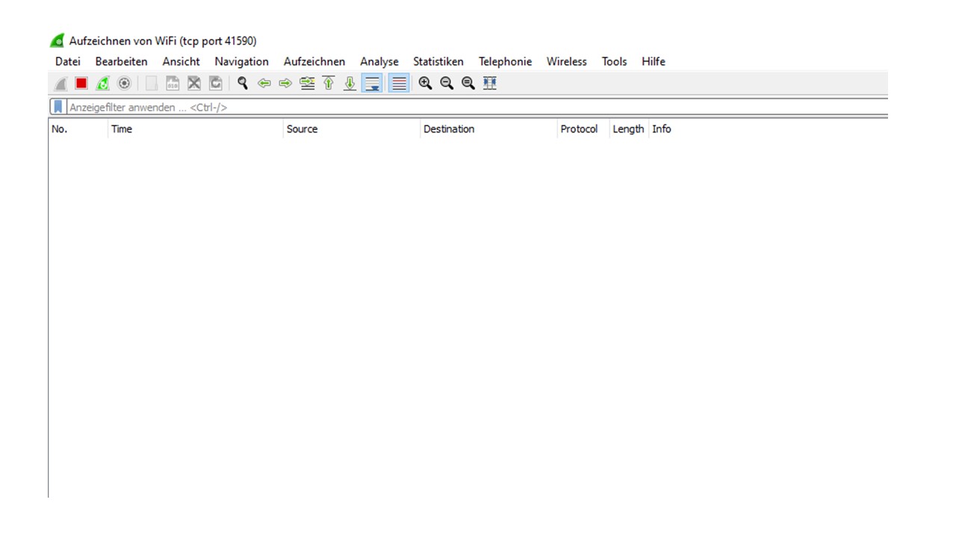The width and height of the screenshot is (956, 538).
Task: Open find packet magnifier icon
Action: click(x=243, y=84)
